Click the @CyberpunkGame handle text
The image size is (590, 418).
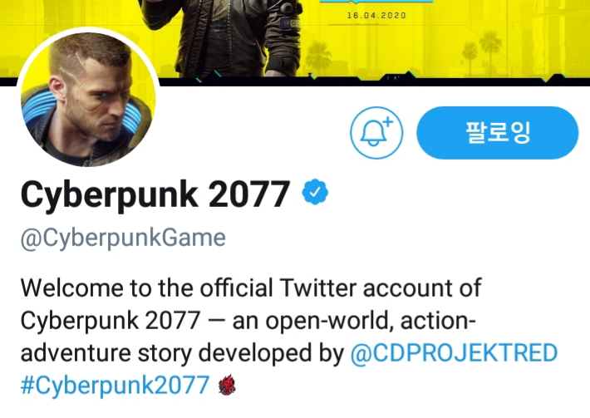(x=123, y=239)
